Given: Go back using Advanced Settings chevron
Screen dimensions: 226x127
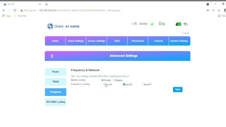Looking at the screenshot, I should (52, 56).
